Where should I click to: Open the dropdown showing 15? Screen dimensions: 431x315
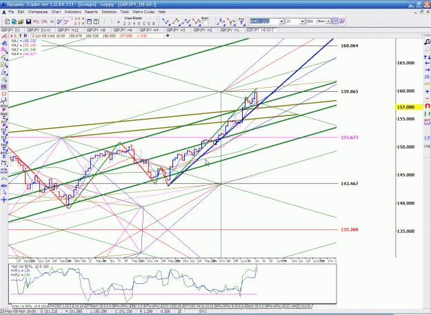[302, 21]
